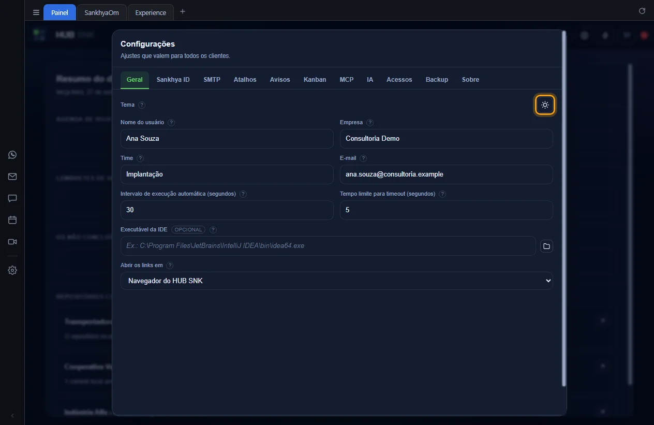Switch to the Painel tab
Image resolution: width=654 pixels, height=425 pixels.
click(60, 12)
